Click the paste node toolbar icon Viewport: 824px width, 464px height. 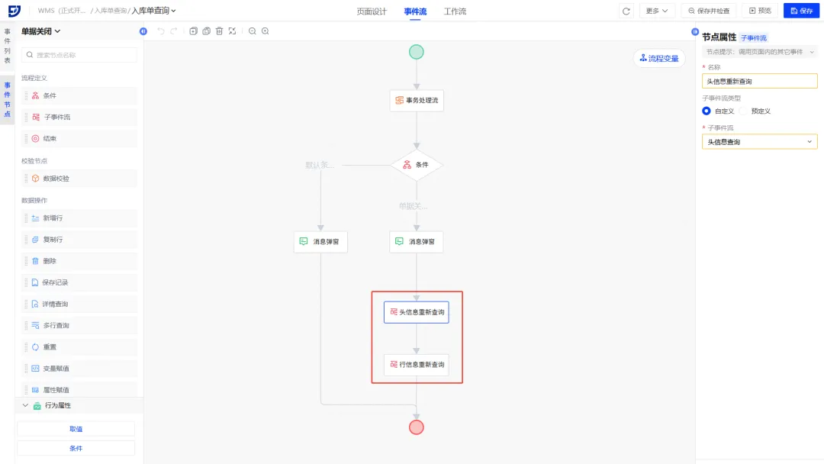click(x=207, y=31)
